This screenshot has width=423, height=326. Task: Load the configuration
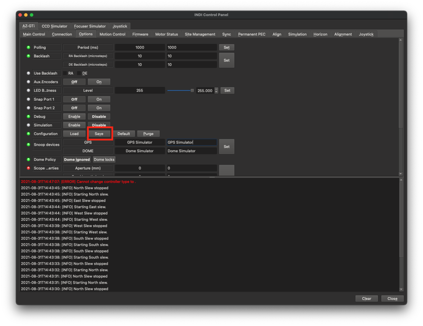[74, 134]
